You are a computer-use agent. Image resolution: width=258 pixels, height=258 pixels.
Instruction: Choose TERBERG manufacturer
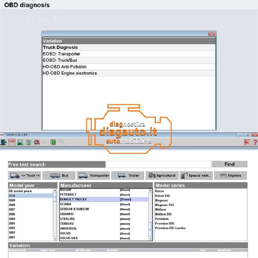(x=104, y=224)
